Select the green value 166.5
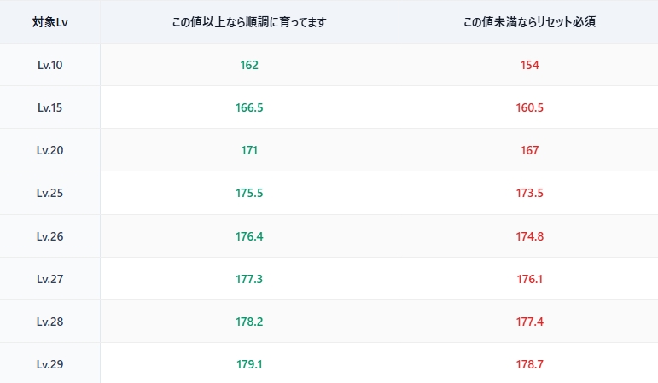Viewport: 658px width, 383px height. click(x=249, y=107)
